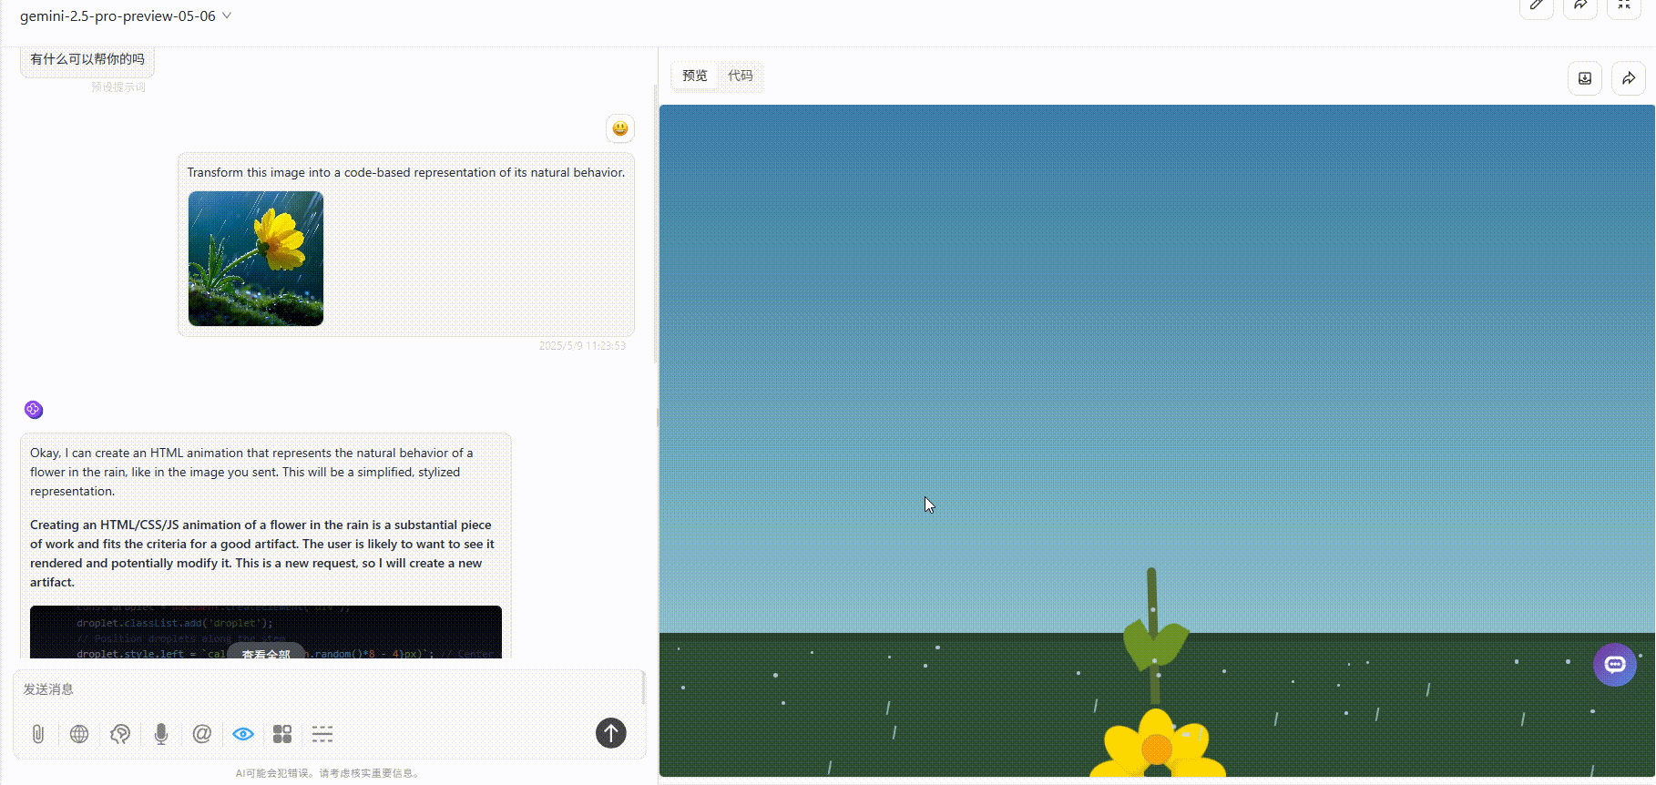Open the four-square apps grid icon

tap(282, 734)
